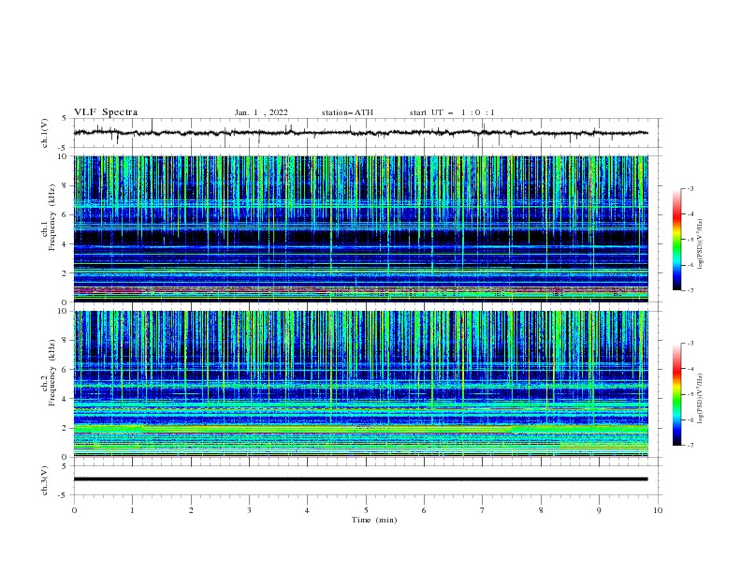Click the ch.1 'Frequency (kHz)' axis label
The width and height of the screenshot is (741, 573).
pos(52,217)
